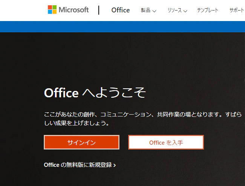The height and width of the screenshot is (186, 245).
Task: Click the Office を入手 button
Action: coord(166,142)
